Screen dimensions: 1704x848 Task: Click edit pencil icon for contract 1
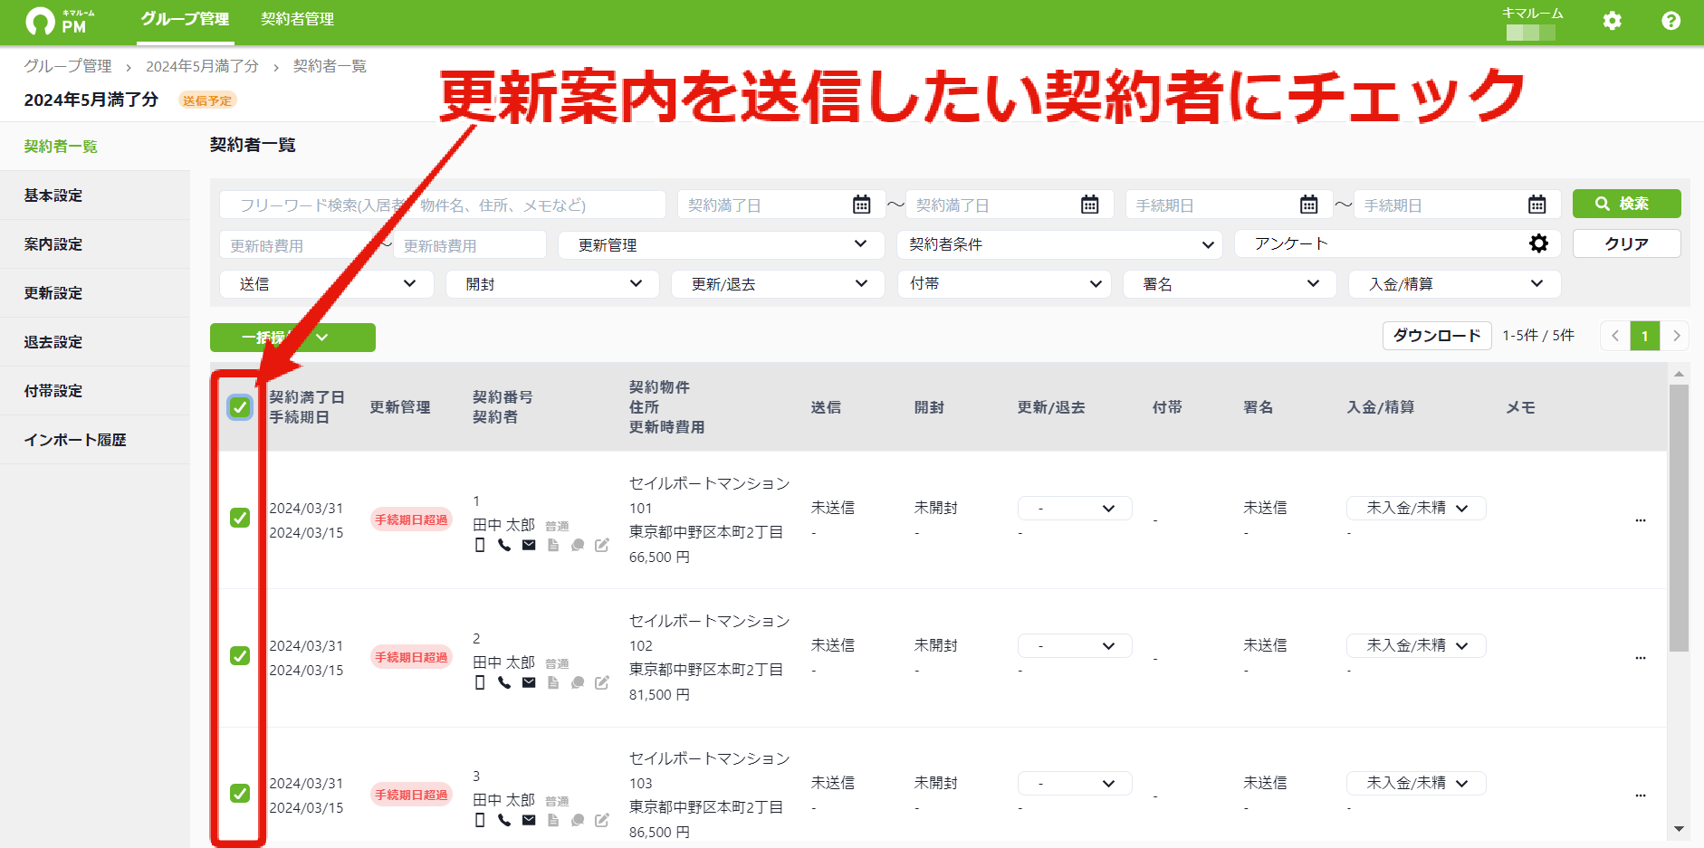click(x=602, y=545)
